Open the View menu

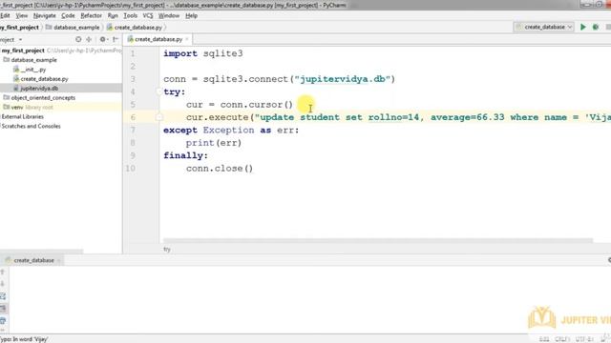tap(21, 15)
